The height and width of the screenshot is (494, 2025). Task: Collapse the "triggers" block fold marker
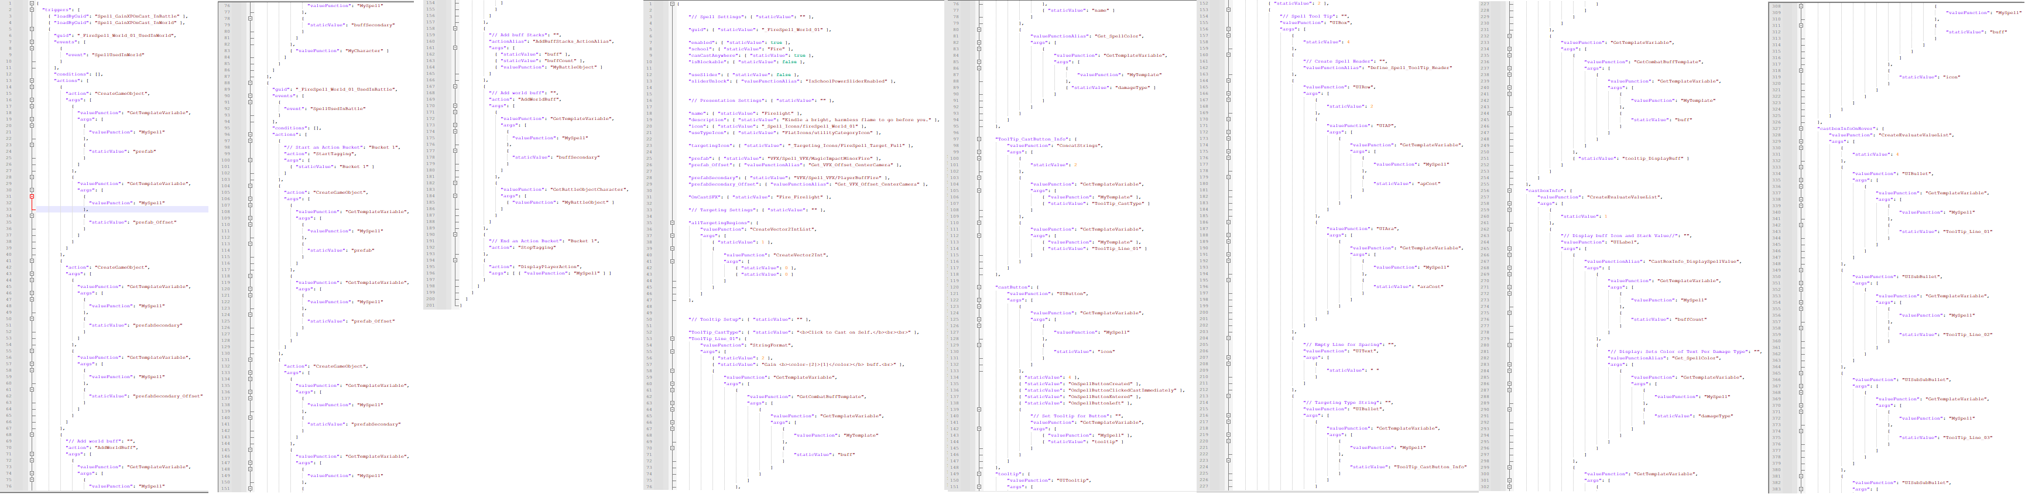pyautogui.click(x=32, y=9)
